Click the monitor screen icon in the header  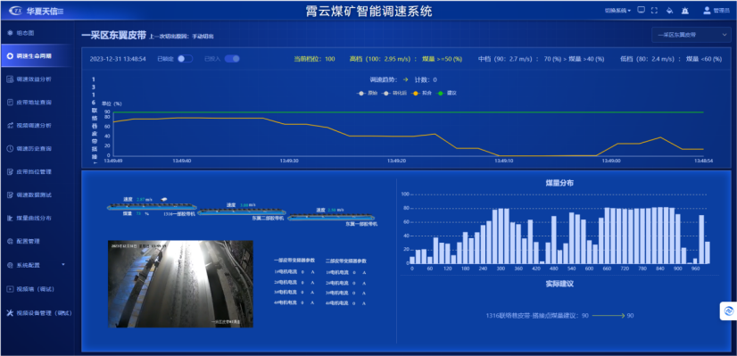(641, 11)
